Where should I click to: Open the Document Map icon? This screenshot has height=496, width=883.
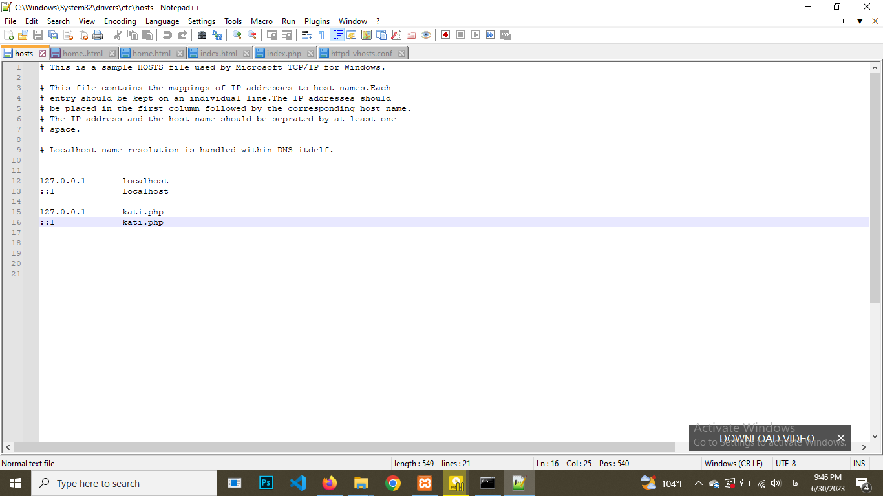tap(367, 35)
